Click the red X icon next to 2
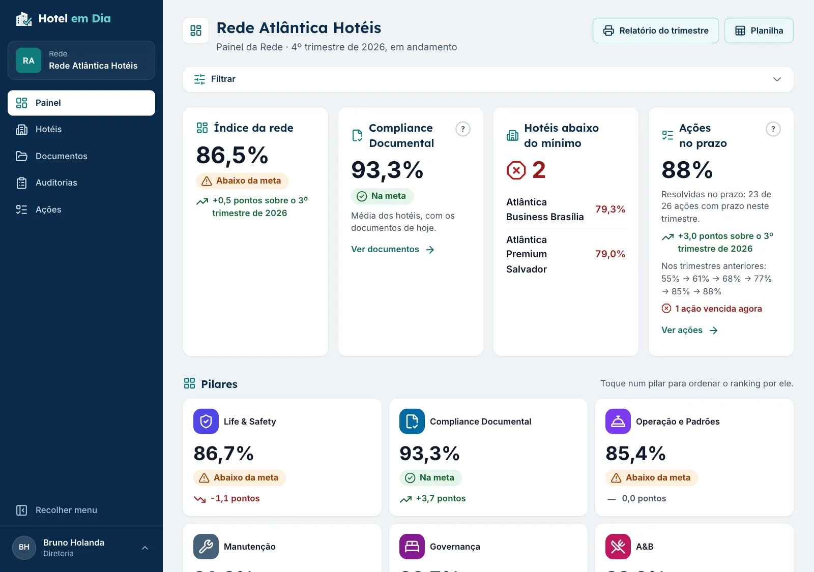 click(516, 170)
